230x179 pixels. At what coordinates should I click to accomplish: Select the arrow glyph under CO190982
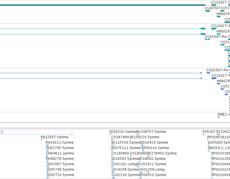click(131, 156)
